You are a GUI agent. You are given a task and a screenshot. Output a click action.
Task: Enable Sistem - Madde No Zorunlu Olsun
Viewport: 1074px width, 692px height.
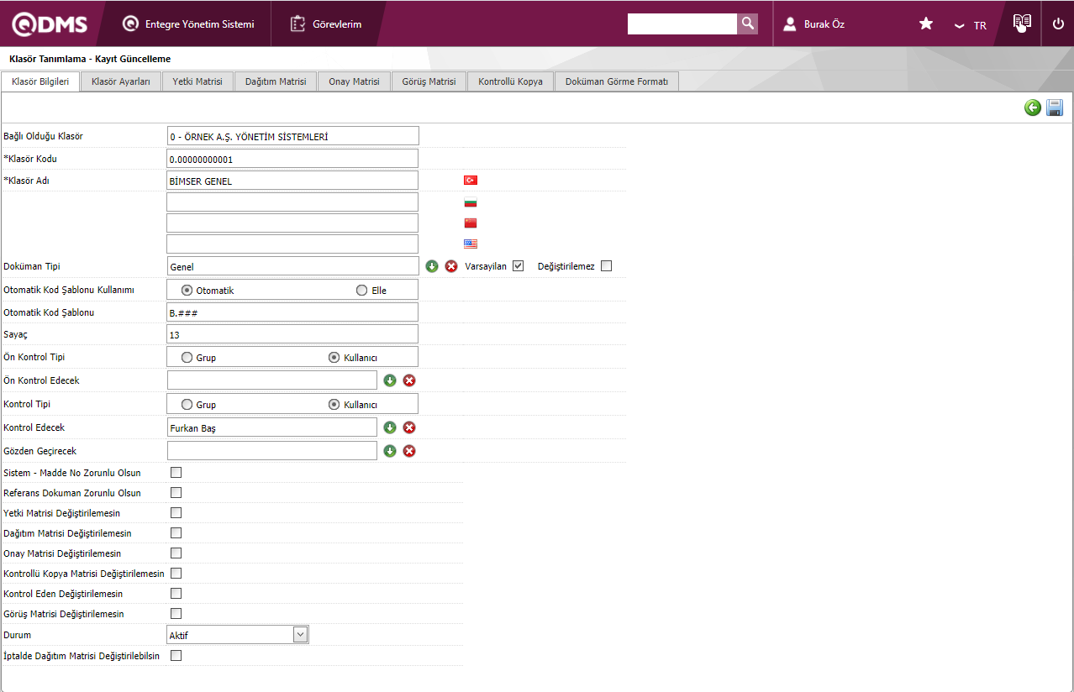click(x=176, y=472)
